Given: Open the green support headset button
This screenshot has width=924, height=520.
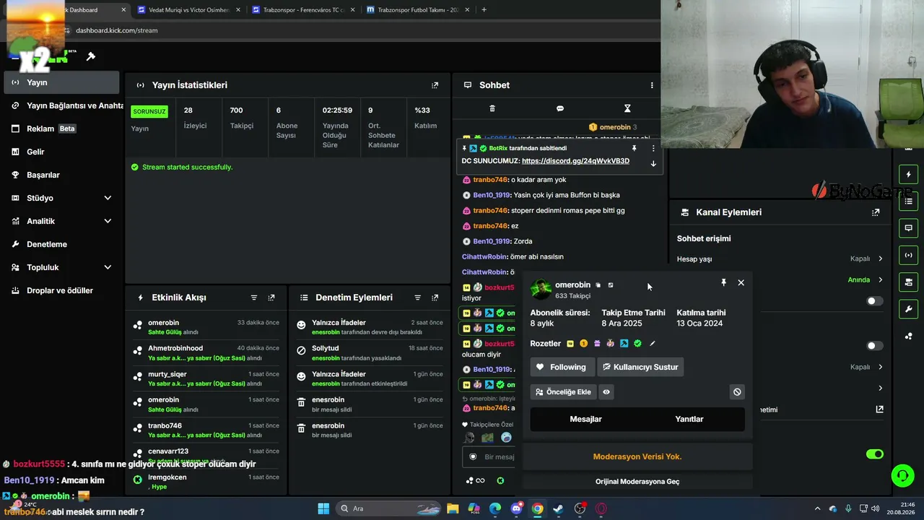Looking at the screenshot, I should (902, 475).
